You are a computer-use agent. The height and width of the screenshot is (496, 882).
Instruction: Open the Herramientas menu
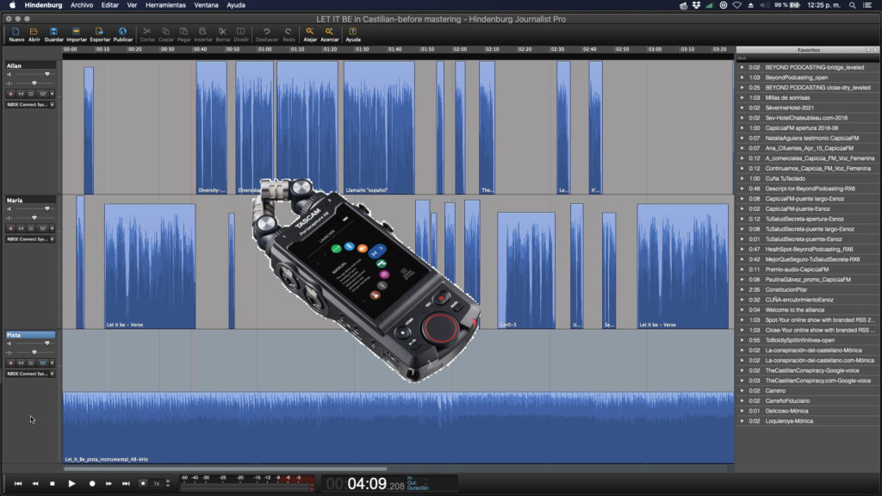pos(165,5)
